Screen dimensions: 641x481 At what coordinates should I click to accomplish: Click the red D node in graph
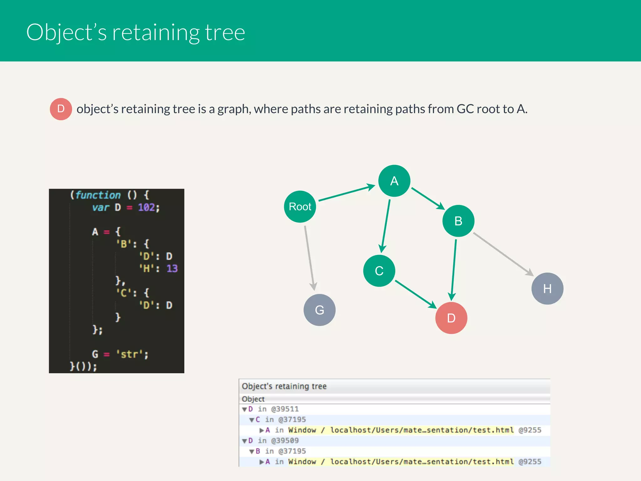click(451, 318)
